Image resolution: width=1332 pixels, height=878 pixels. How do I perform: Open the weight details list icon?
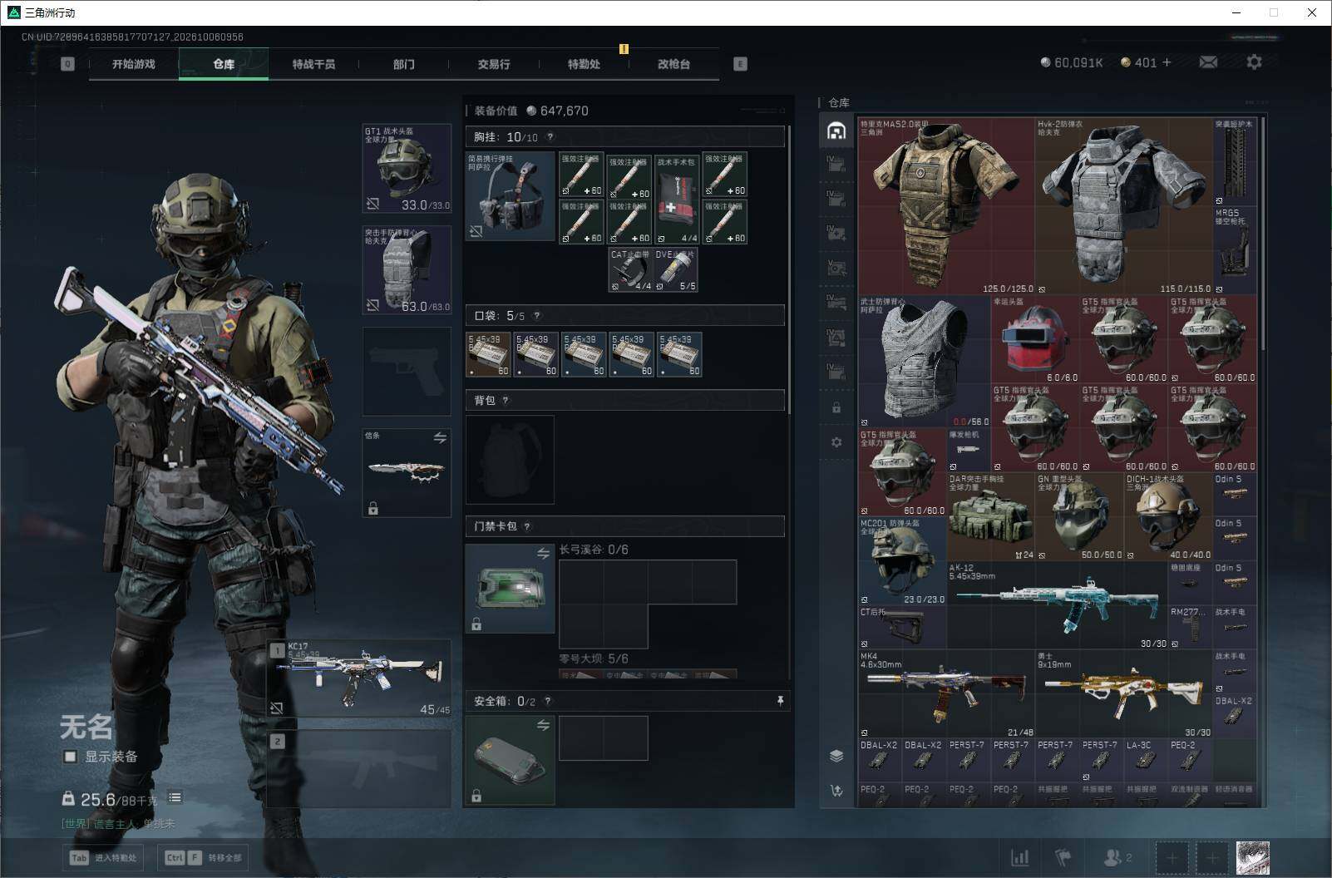coord(175,797)
